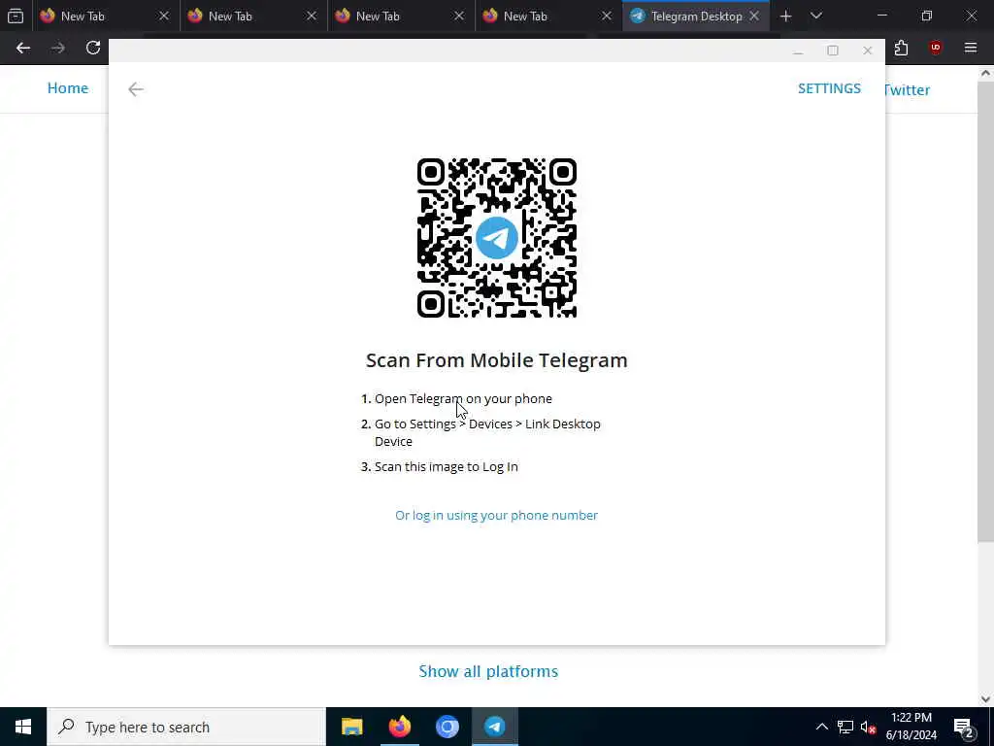Open the taskbar clock and date
Screen dimensions: 994x746
click(x=911, y=727)
